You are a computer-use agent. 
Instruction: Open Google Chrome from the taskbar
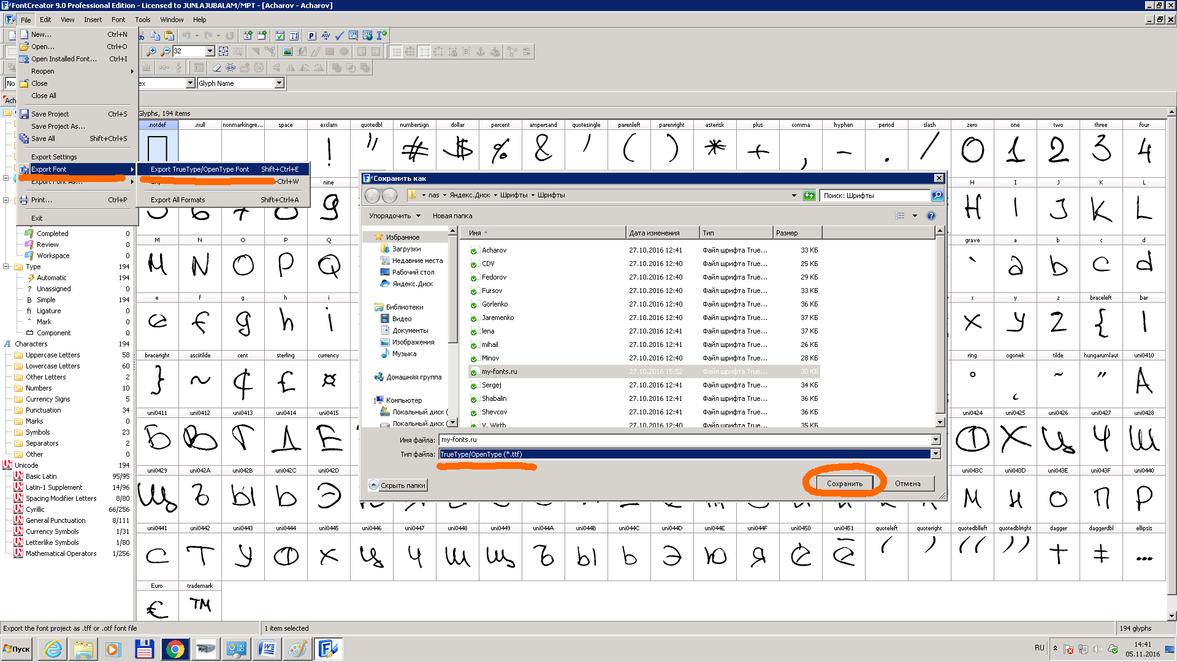coord(175,649)
